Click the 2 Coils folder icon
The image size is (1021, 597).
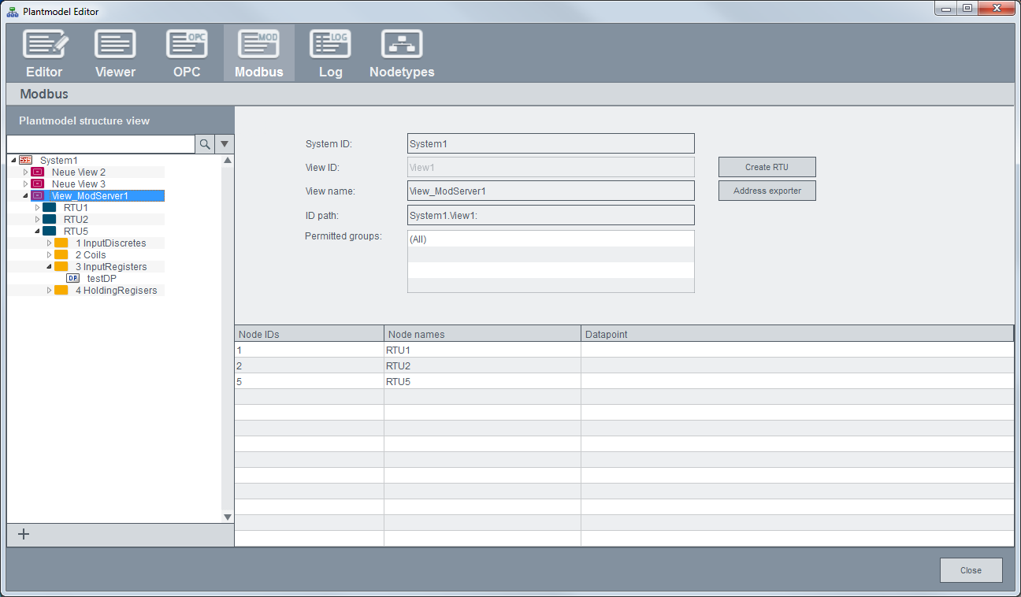[x=61, y=254]
